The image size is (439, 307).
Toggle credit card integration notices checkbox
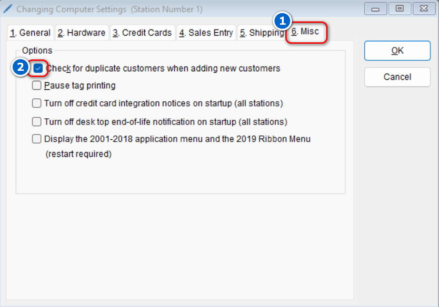[37, 104]
